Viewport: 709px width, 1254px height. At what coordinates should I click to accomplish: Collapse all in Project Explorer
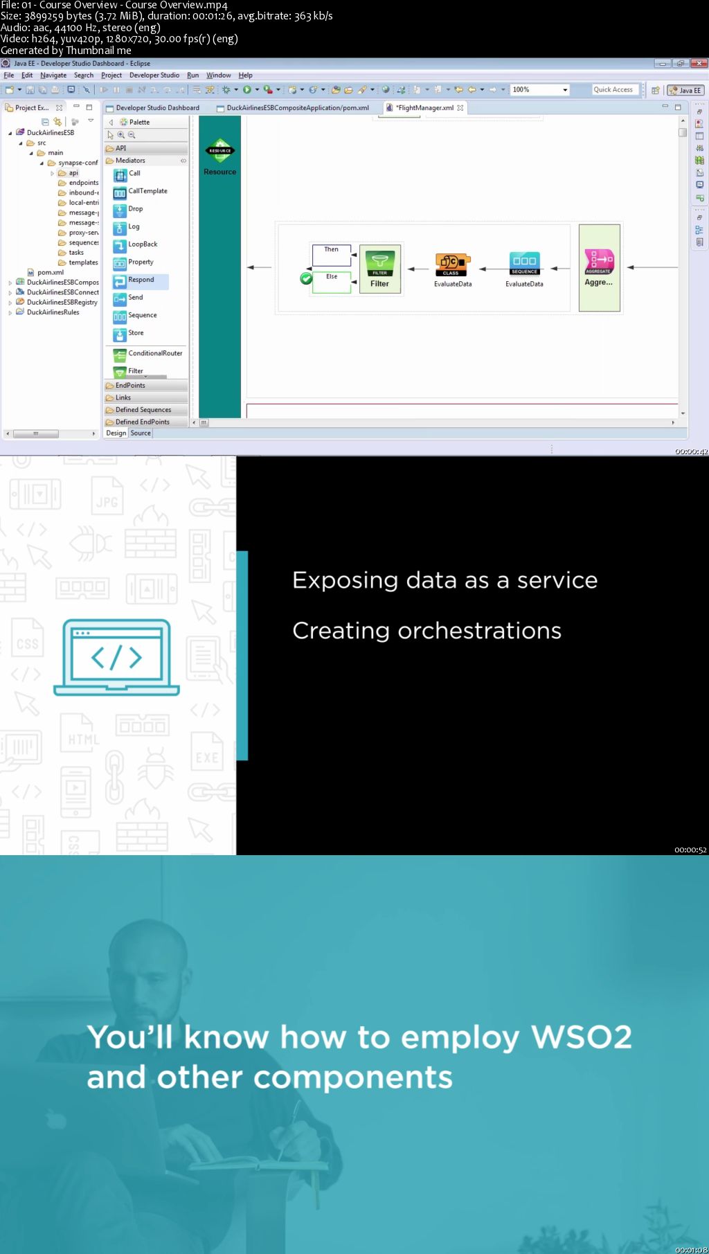point(45,121)
